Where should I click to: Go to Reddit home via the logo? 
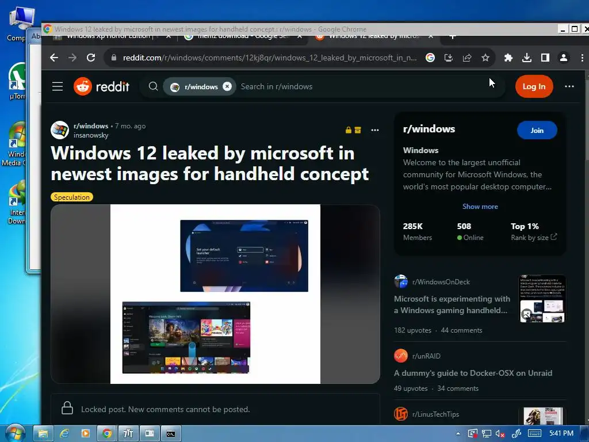101,86
